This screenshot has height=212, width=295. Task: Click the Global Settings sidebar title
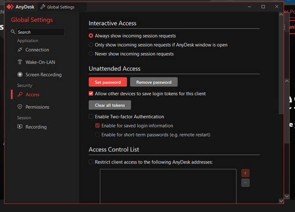(x=32, y=20)
